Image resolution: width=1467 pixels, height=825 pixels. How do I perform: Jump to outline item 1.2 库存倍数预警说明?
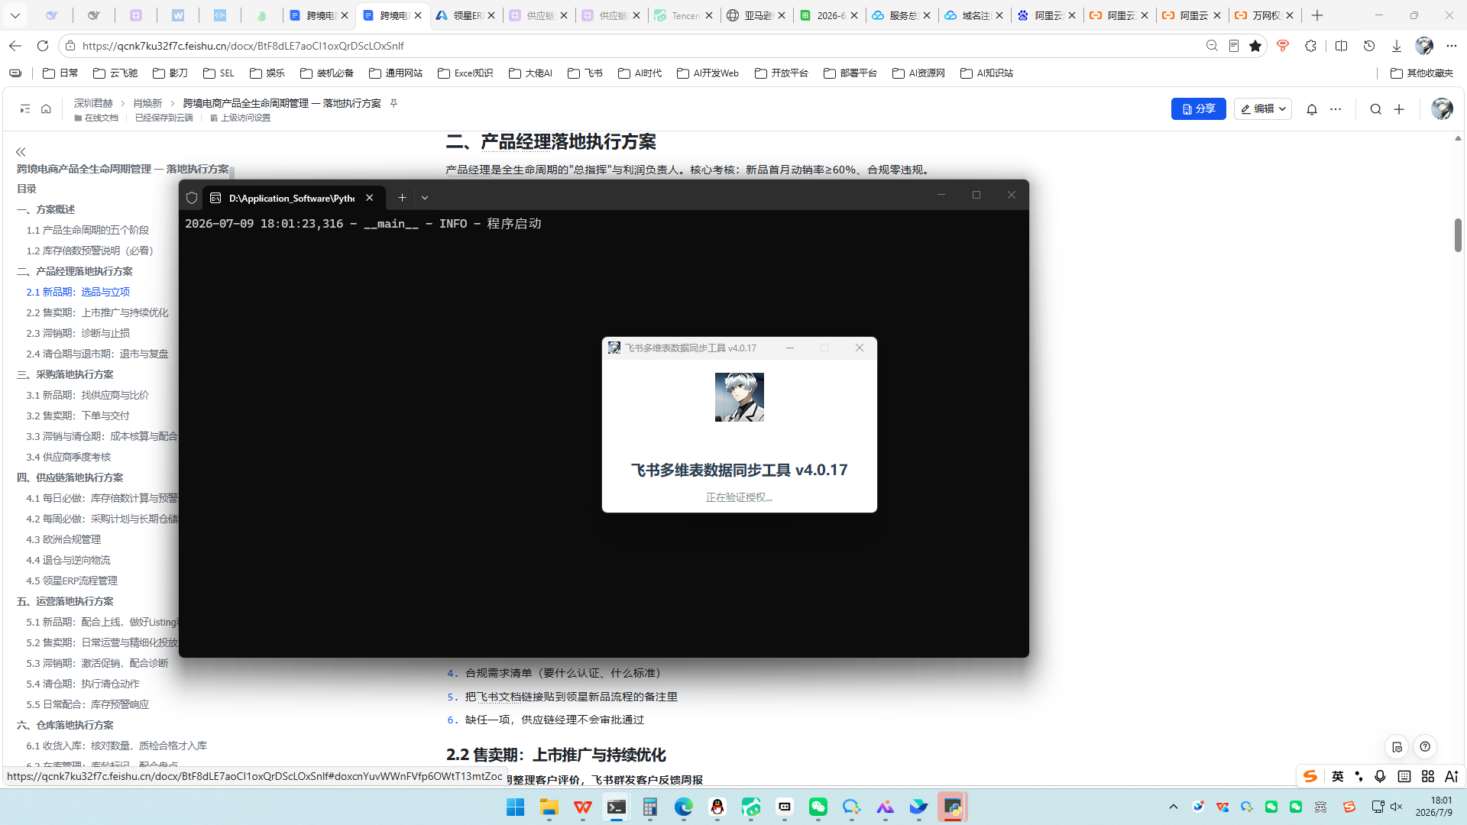[89, 251]
